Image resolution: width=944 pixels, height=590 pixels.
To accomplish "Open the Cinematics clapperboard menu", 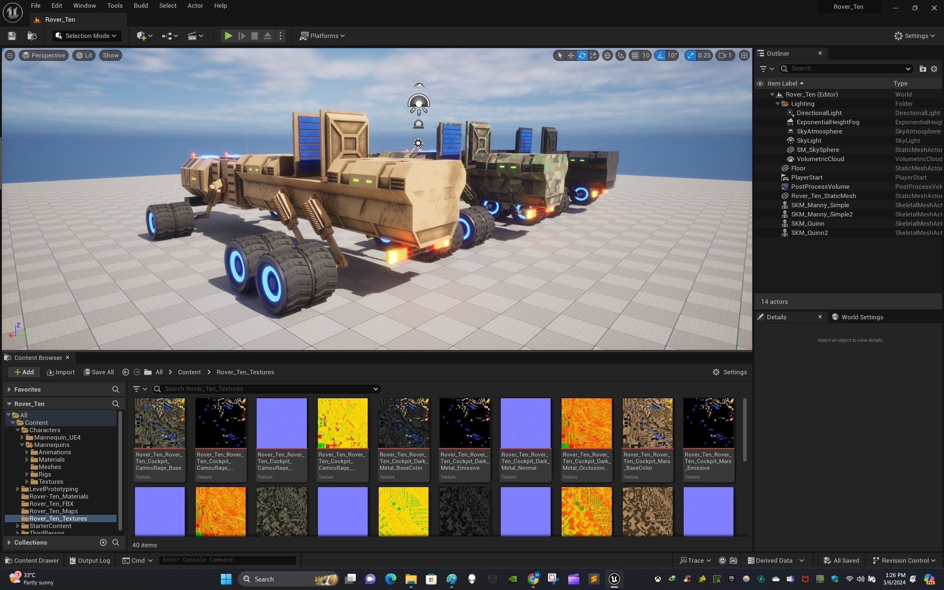I will (x=195, y=36).
